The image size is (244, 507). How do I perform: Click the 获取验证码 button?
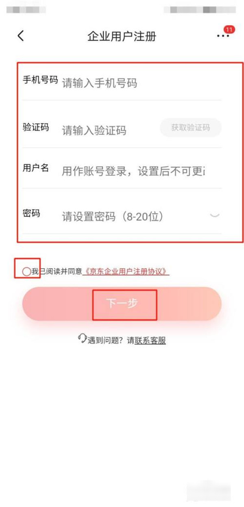coord(191,128)
